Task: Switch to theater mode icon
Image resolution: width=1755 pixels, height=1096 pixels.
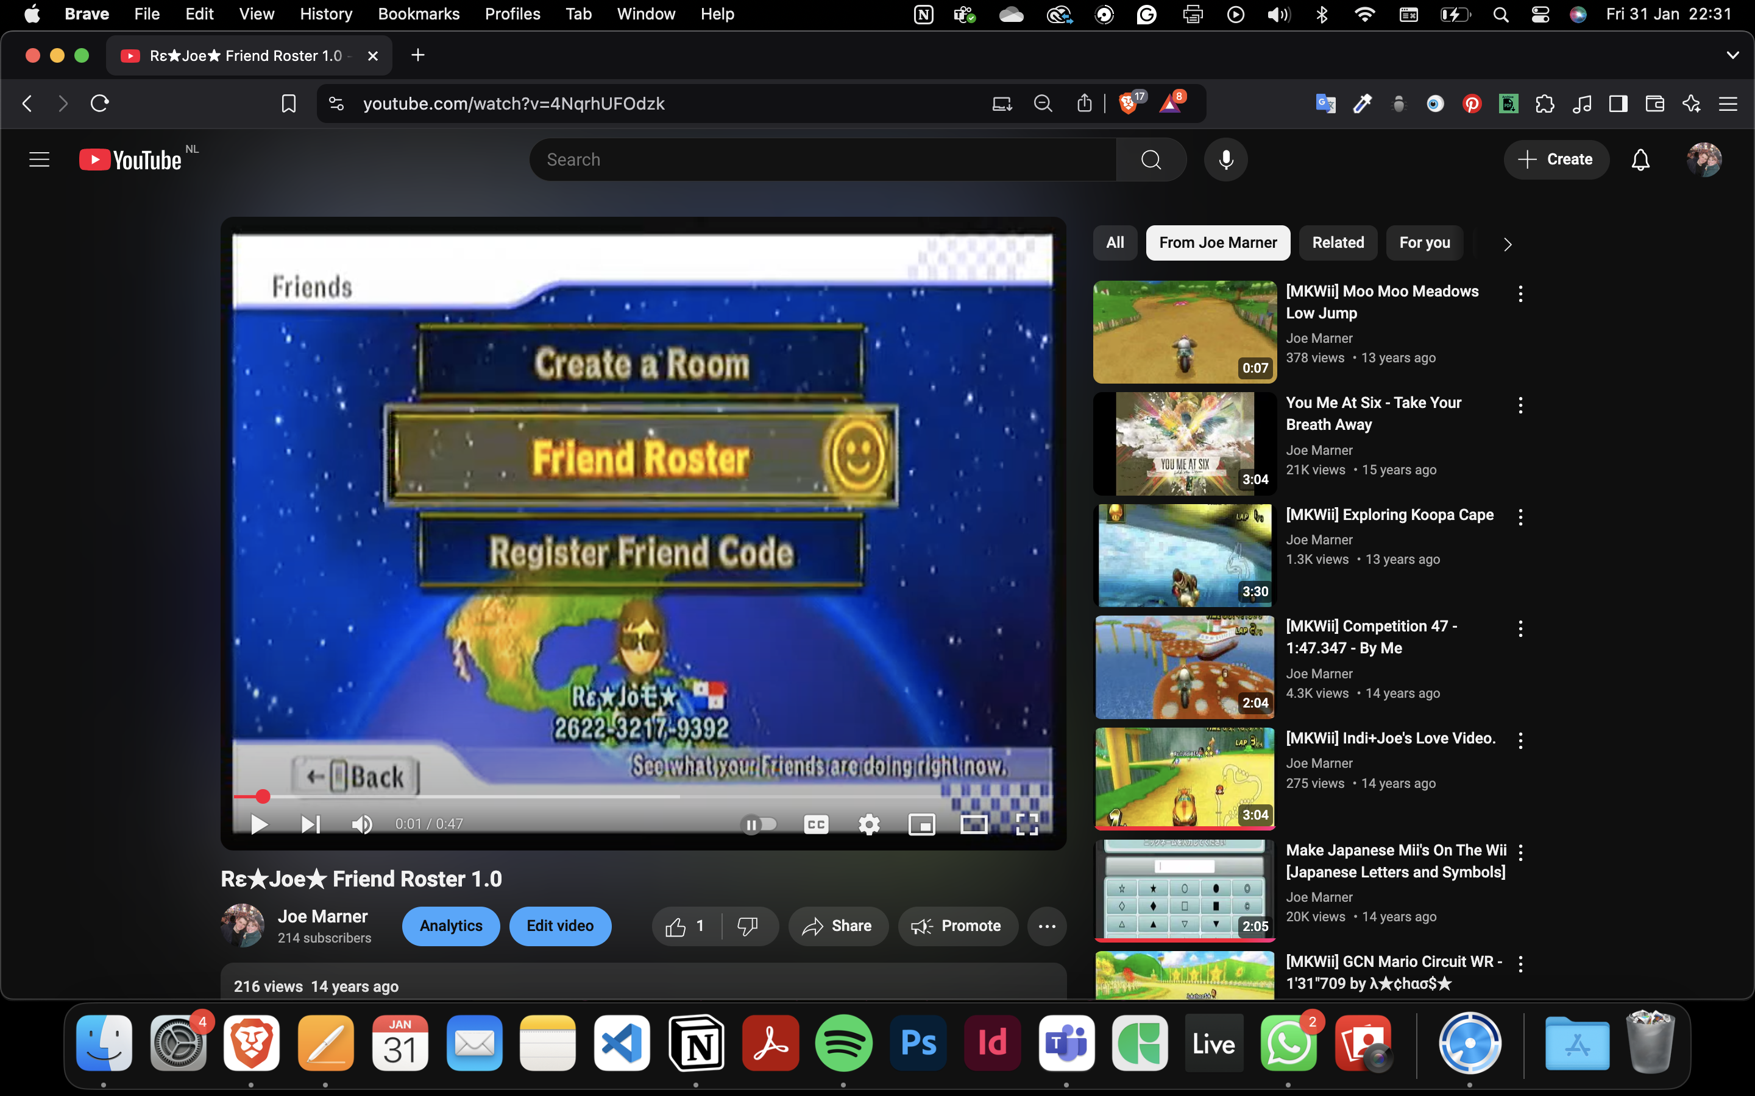Action: click(x=973, y=824)
